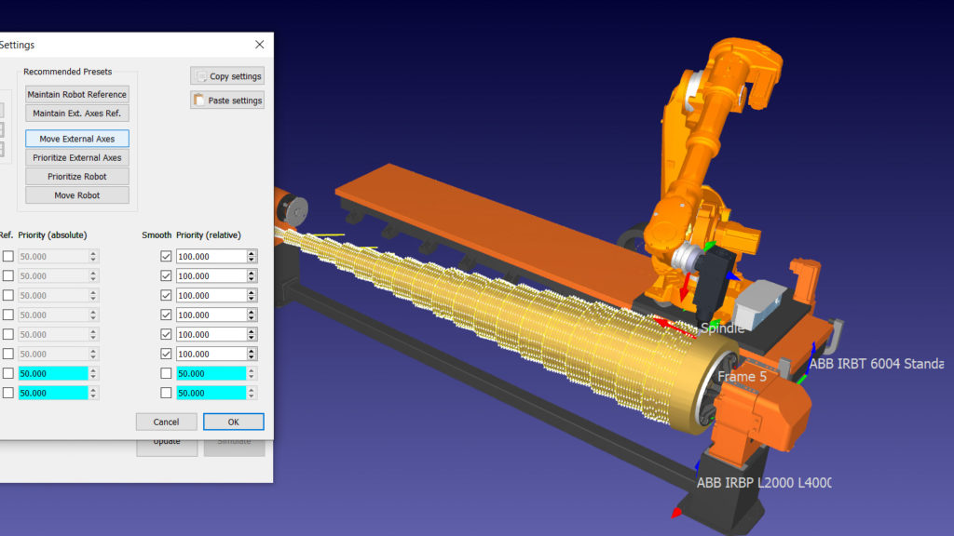Check the first row Ref. checkbox
954x536 pixels.
[7, 257]
